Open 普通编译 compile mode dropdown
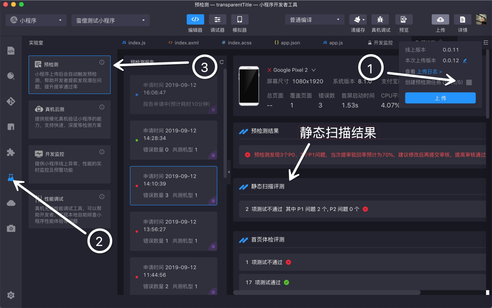The height and width of the screenshot is (308, 492). (315, 20)
